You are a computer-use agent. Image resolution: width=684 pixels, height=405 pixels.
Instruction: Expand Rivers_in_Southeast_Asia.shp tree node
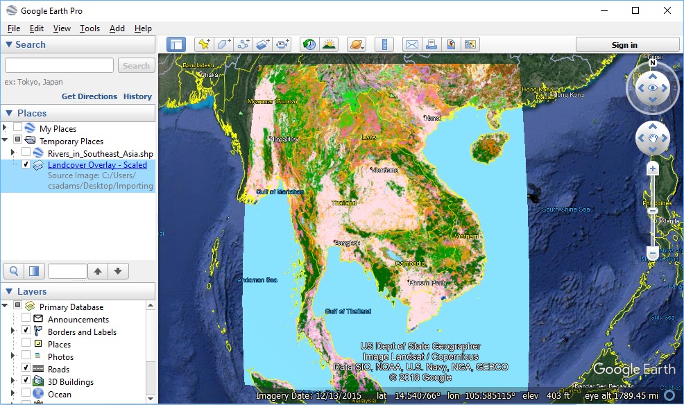click(x=12, y=153)
